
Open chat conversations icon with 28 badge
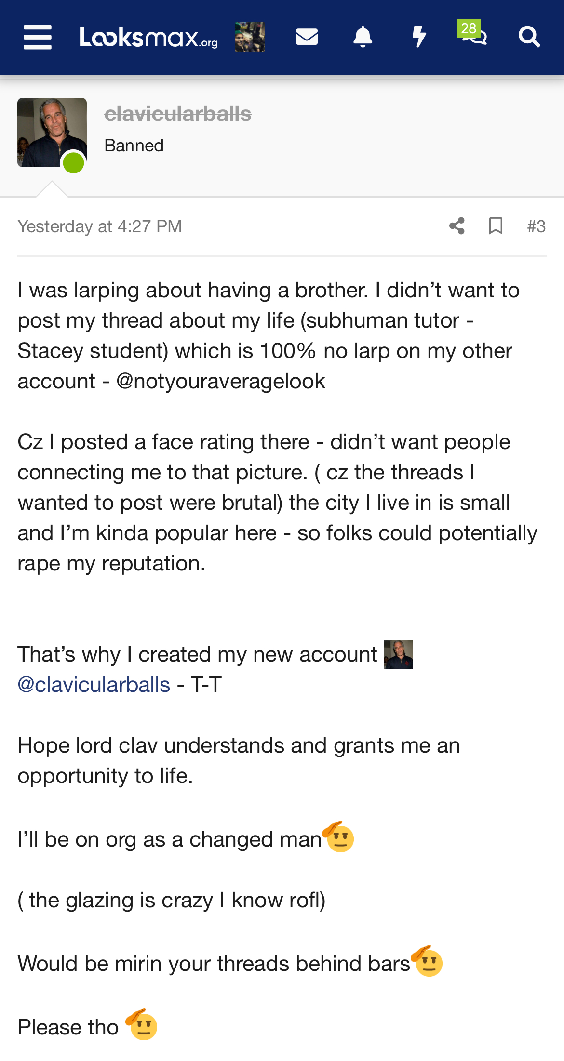(472, 33)
